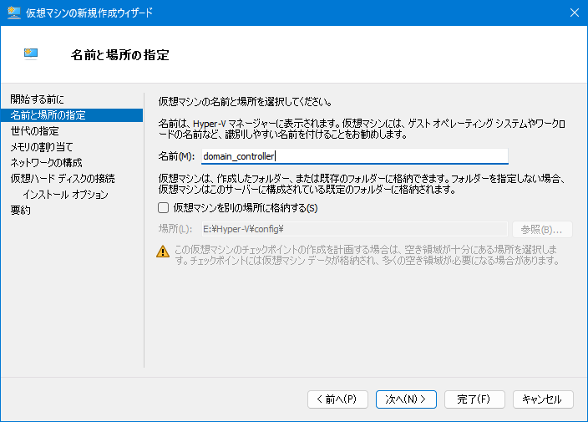Screen dimensions: 588x422
Task: Click the 名前(M): label
Action: pyautogui.click(x=176, y=156)
